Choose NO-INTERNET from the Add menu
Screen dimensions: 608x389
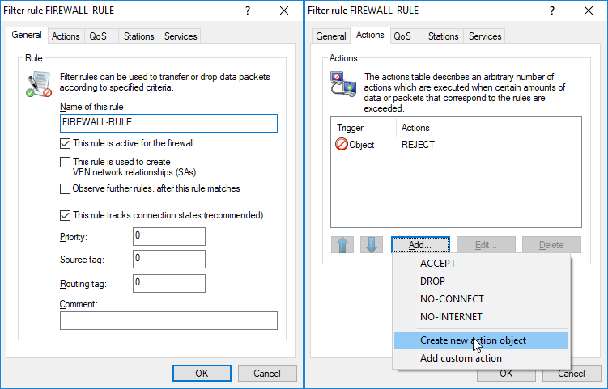coord(451,317)
